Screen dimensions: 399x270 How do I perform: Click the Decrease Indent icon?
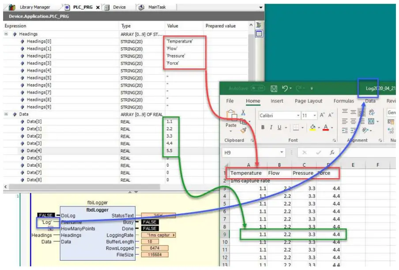(x=345, y=131)
